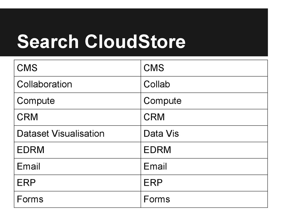Click the right column CMS cell

(x=204, y=68)
